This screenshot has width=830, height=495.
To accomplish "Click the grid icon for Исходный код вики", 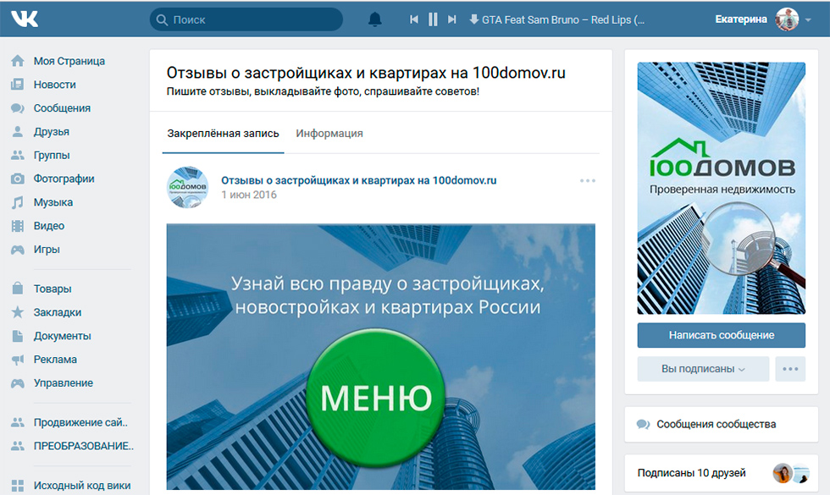I will pos(18,486).
